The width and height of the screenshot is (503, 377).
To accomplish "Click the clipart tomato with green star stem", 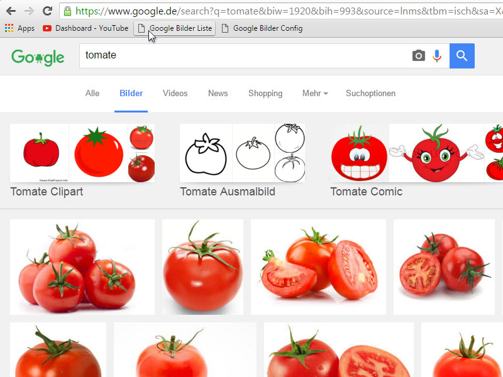I will coord(99,153).
